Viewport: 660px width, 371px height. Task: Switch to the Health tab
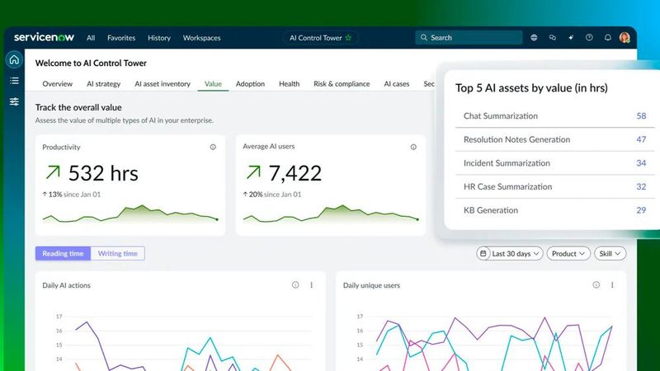[290, 84]
